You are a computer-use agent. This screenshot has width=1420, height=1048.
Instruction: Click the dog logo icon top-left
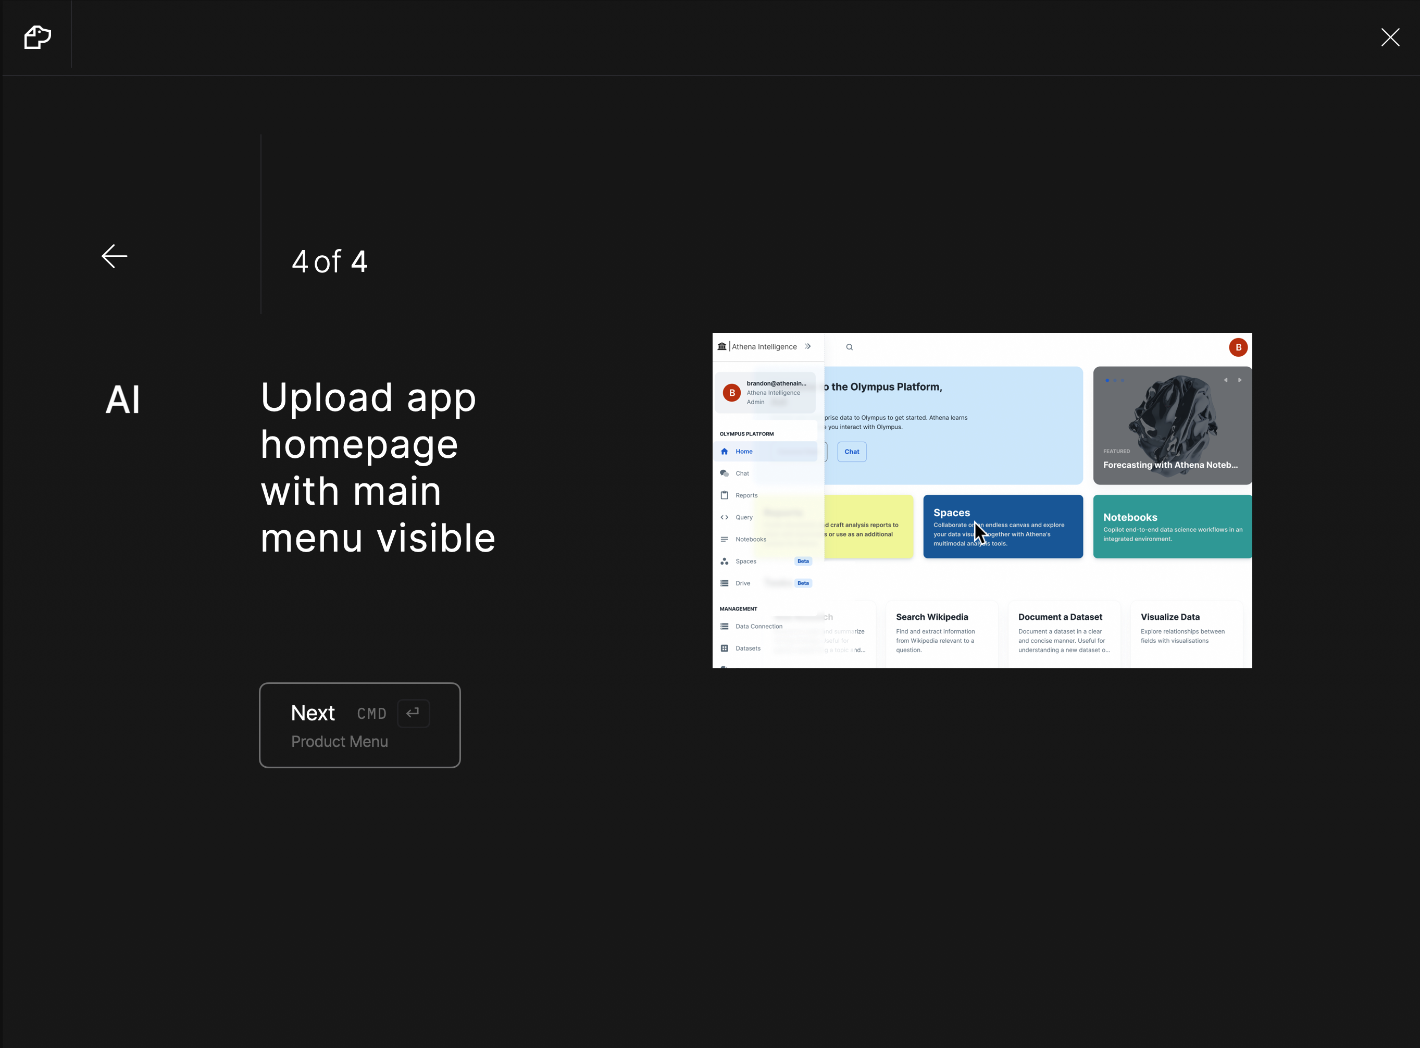coord(38,38)
